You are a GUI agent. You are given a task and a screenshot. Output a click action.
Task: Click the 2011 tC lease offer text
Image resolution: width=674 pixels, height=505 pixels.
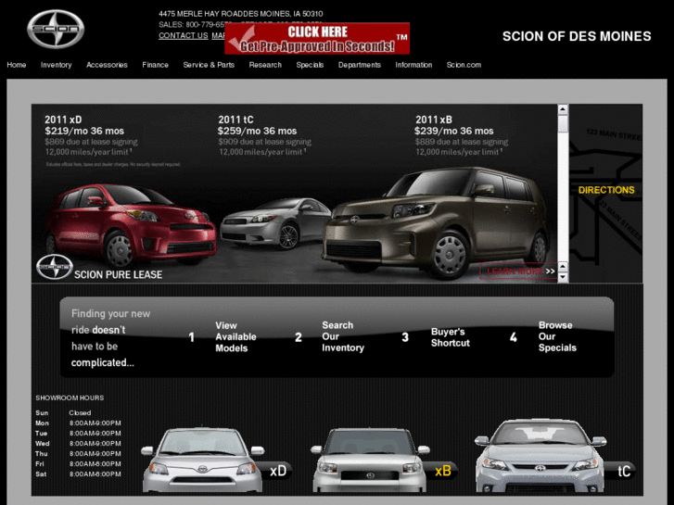(264, 136)
